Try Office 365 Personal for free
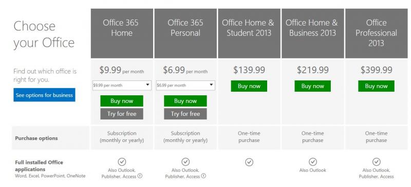Viewport: 411px width, 187px height. [x=185, y=114]
